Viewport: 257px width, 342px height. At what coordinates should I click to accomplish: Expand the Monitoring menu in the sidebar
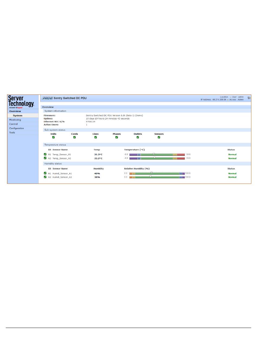(x=15, y=120)
